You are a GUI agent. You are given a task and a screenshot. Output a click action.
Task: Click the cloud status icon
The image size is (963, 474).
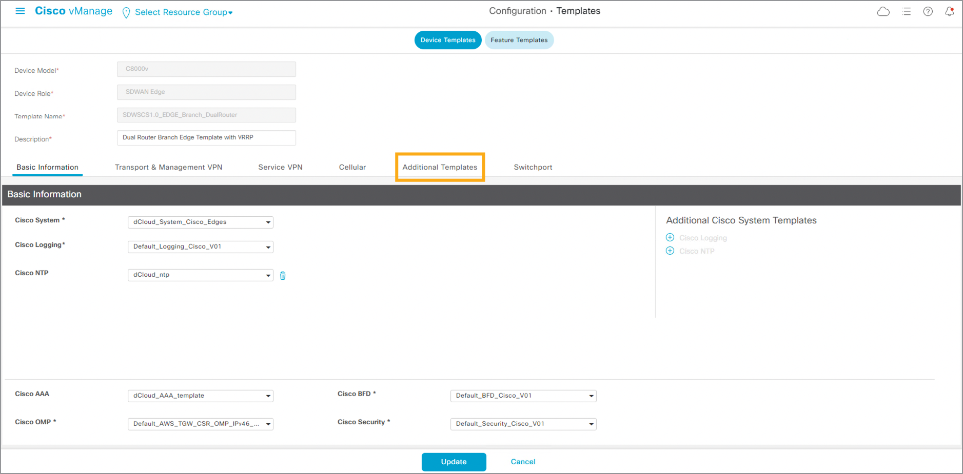point(883,11)
